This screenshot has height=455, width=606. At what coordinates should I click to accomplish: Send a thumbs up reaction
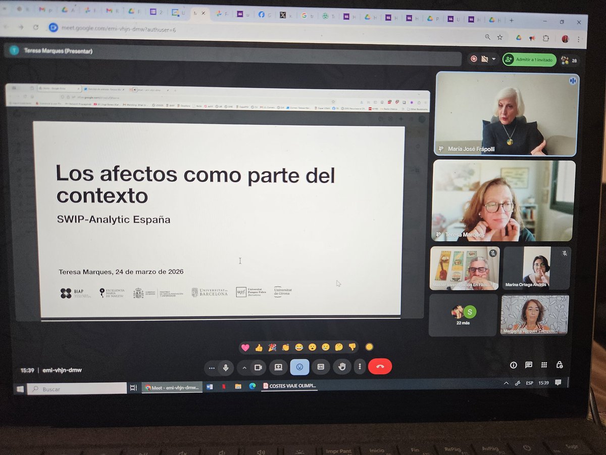(259, 347)
